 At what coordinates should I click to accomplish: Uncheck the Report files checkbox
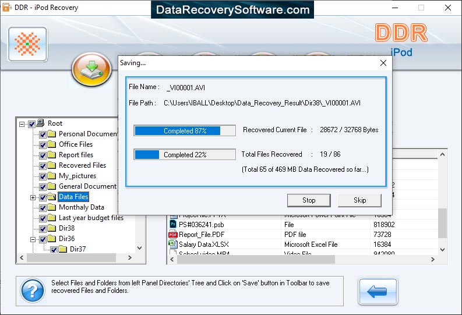click(x=43, y=155)
